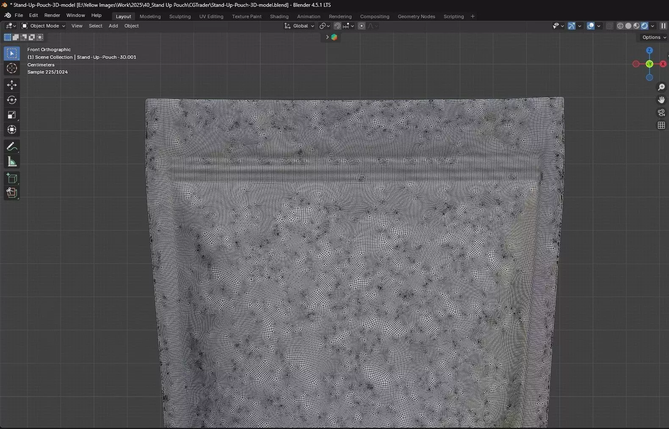This screenshot has height=429, width=669.
Task: Click the colored cube asset shelf icon
Action: [334, 37]
